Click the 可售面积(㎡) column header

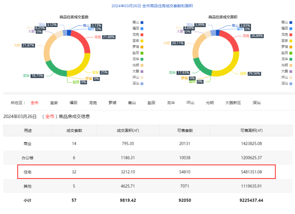pos(251,130)
